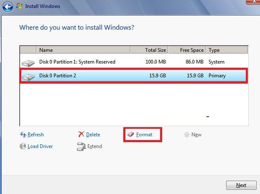Viewport: 260px width, 194px height.
Task: Click the Next button
Action: [x=241, y=185]
